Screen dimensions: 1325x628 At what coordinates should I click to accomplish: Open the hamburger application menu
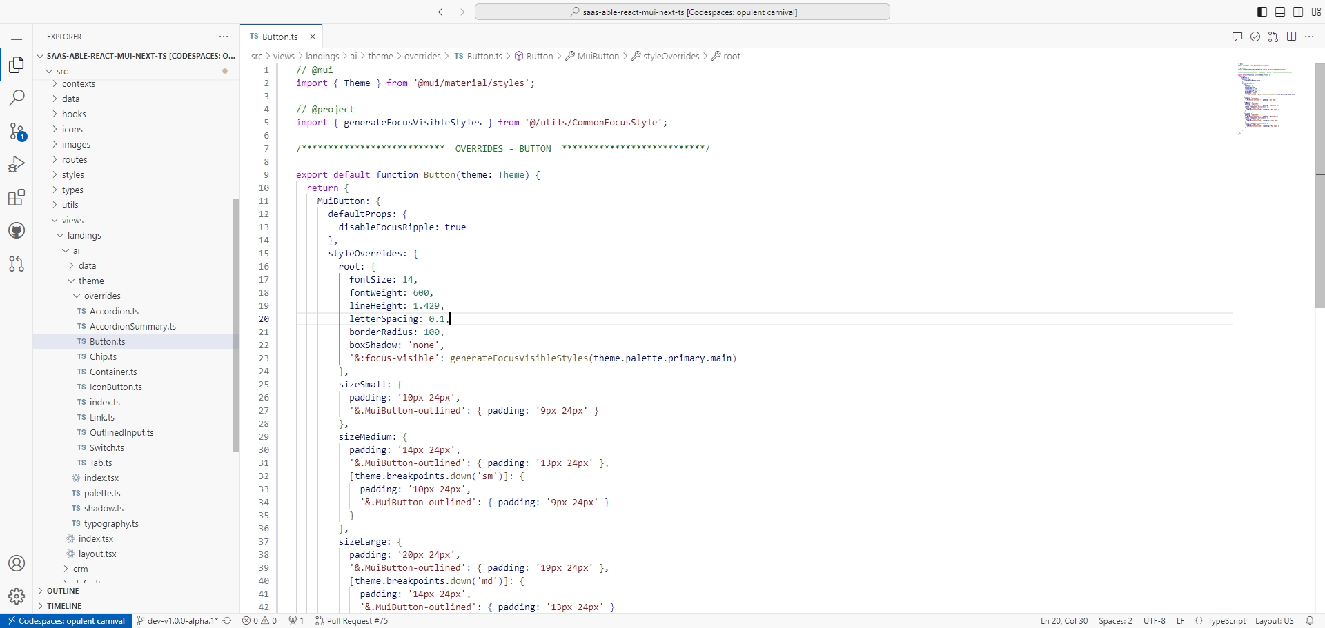click(17, 37)
